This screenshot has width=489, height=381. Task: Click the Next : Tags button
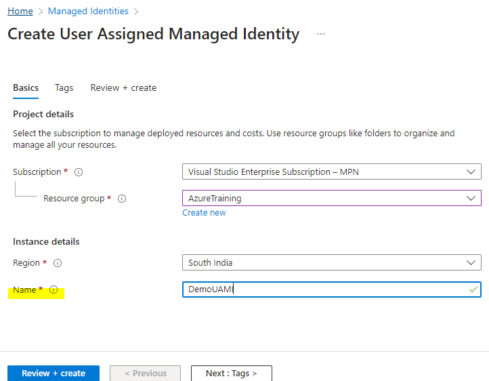tap(232, 373)
